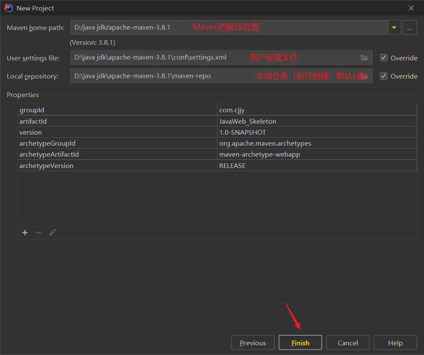
Task: Edit property with pencil icon
Action: click(x=52, y=233)
